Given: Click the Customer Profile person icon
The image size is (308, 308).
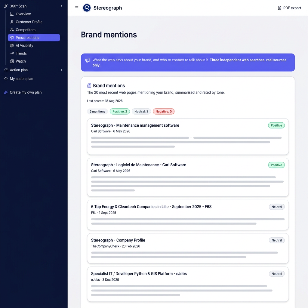Looking at the screenshot, I should click(12, 22).
